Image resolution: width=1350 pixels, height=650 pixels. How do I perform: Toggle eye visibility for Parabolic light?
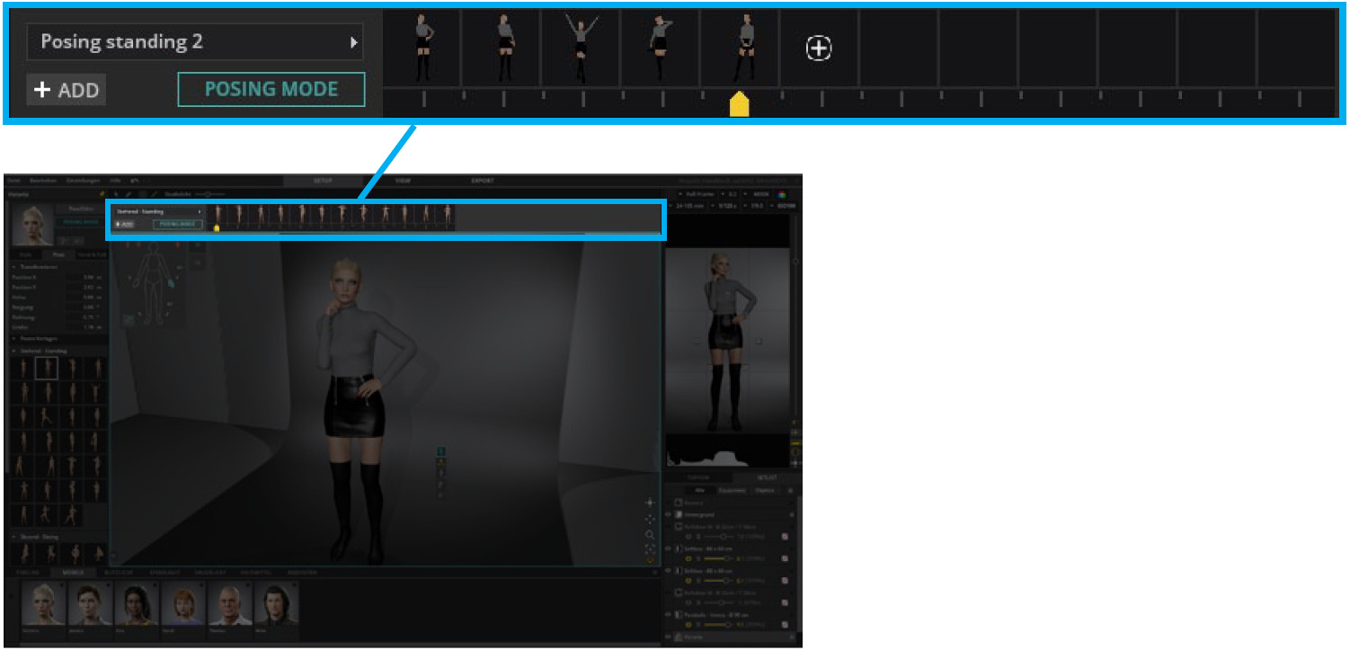[x=668, y=614]
